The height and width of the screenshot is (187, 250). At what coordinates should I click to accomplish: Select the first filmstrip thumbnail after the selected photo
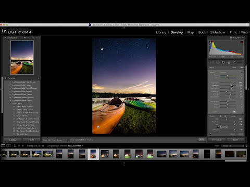tap(105, 154)
